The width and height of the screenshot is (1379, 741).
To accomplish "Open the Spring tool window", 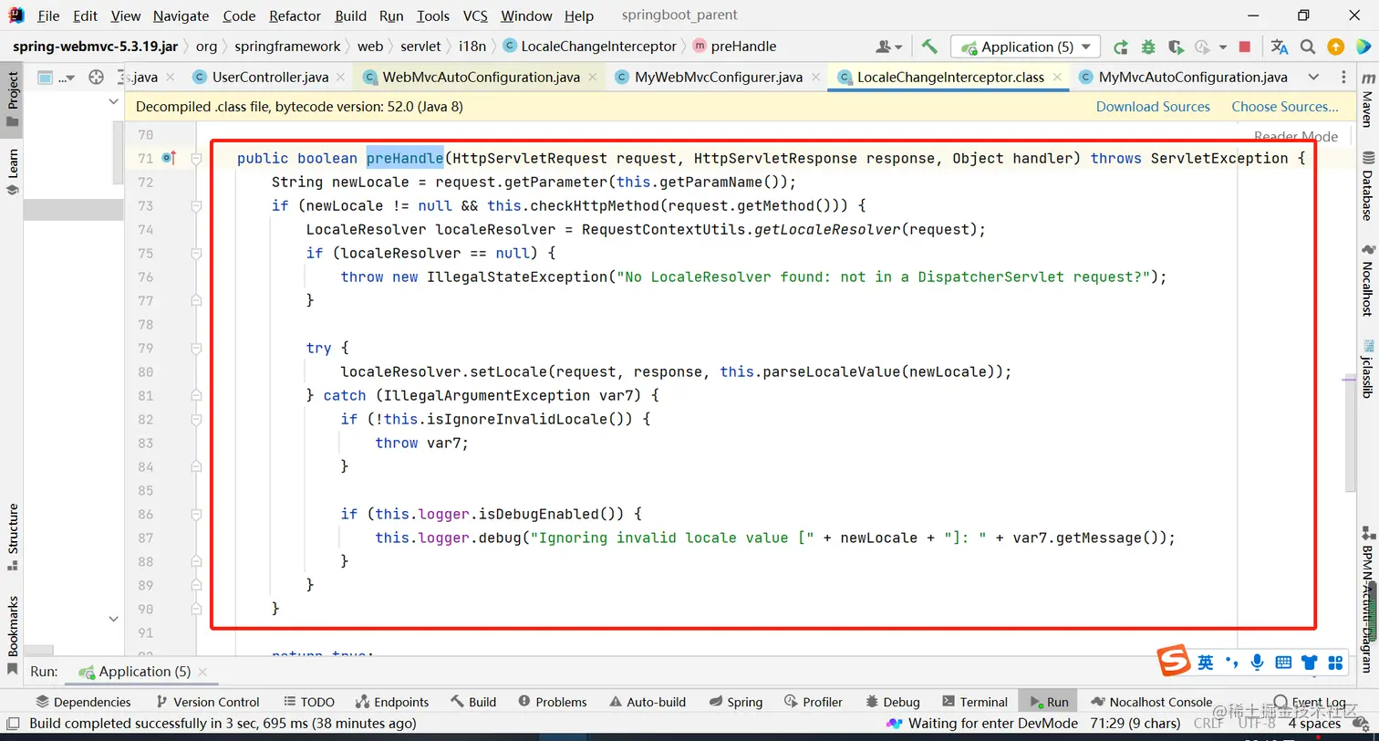I will click(735, 702).
